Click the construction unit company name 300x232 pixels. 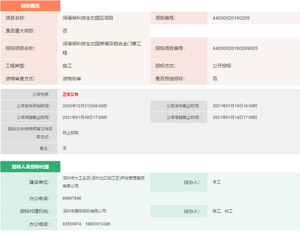pos(103,182)
